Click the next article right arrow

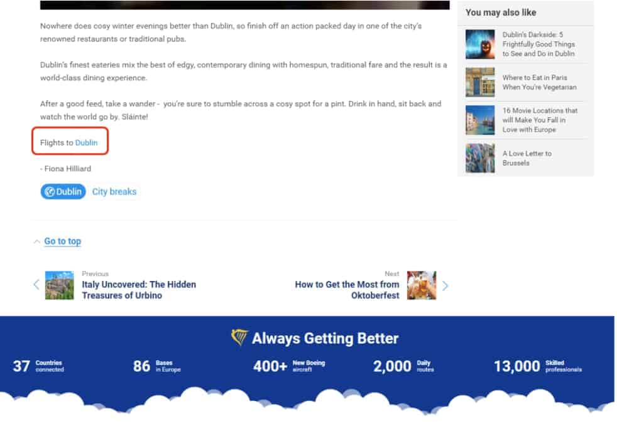[x=445, y=285]
